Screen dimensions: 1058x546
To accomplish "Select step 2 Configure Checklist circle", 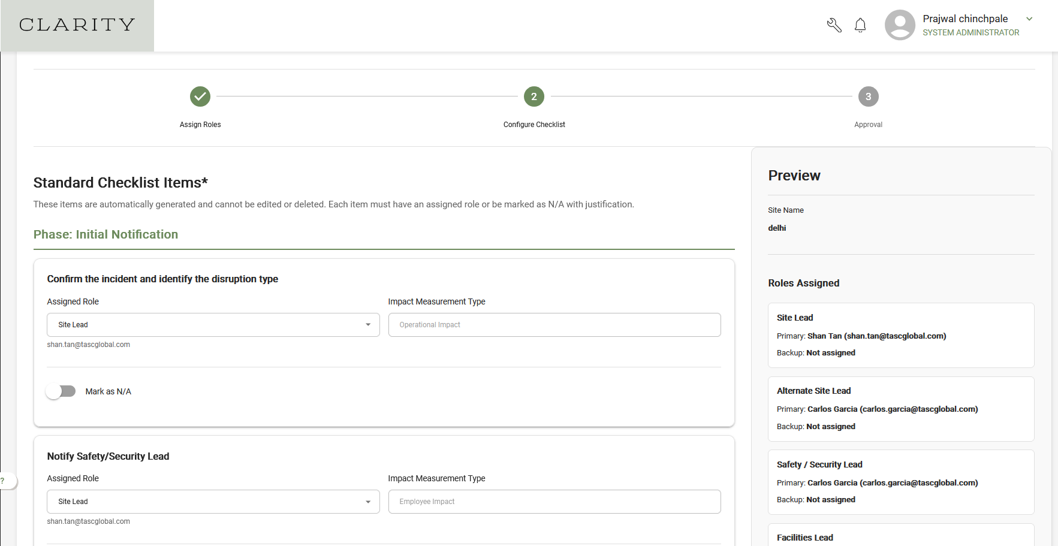I will pyautogui.click(x=534, y=96).
